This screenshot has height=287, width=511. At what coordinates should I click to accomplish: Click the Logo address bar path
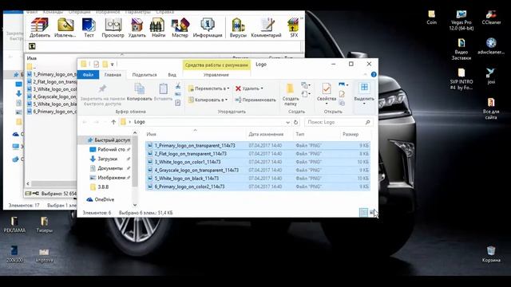(140, 122)
